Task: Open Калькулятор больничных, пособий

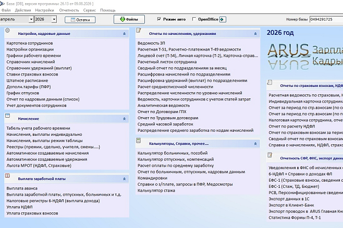Action: [x=173, y=153]
